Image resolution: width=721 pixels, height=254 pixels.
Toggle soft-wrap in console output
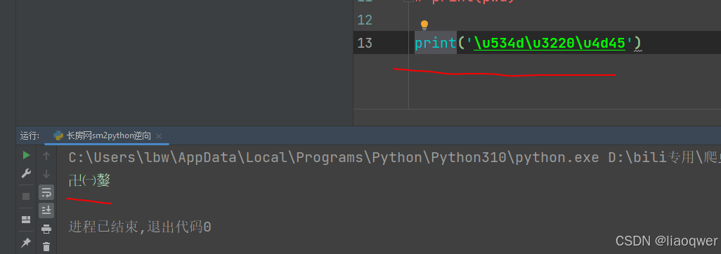46,192
